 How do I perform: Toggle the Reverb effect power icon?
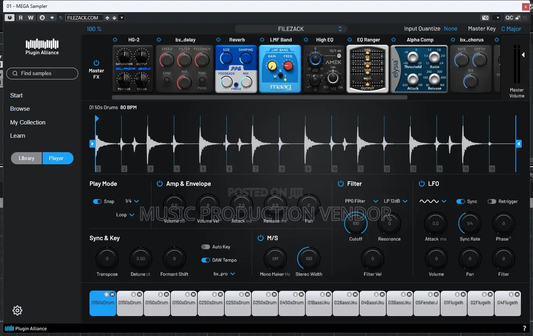(218, 40)
